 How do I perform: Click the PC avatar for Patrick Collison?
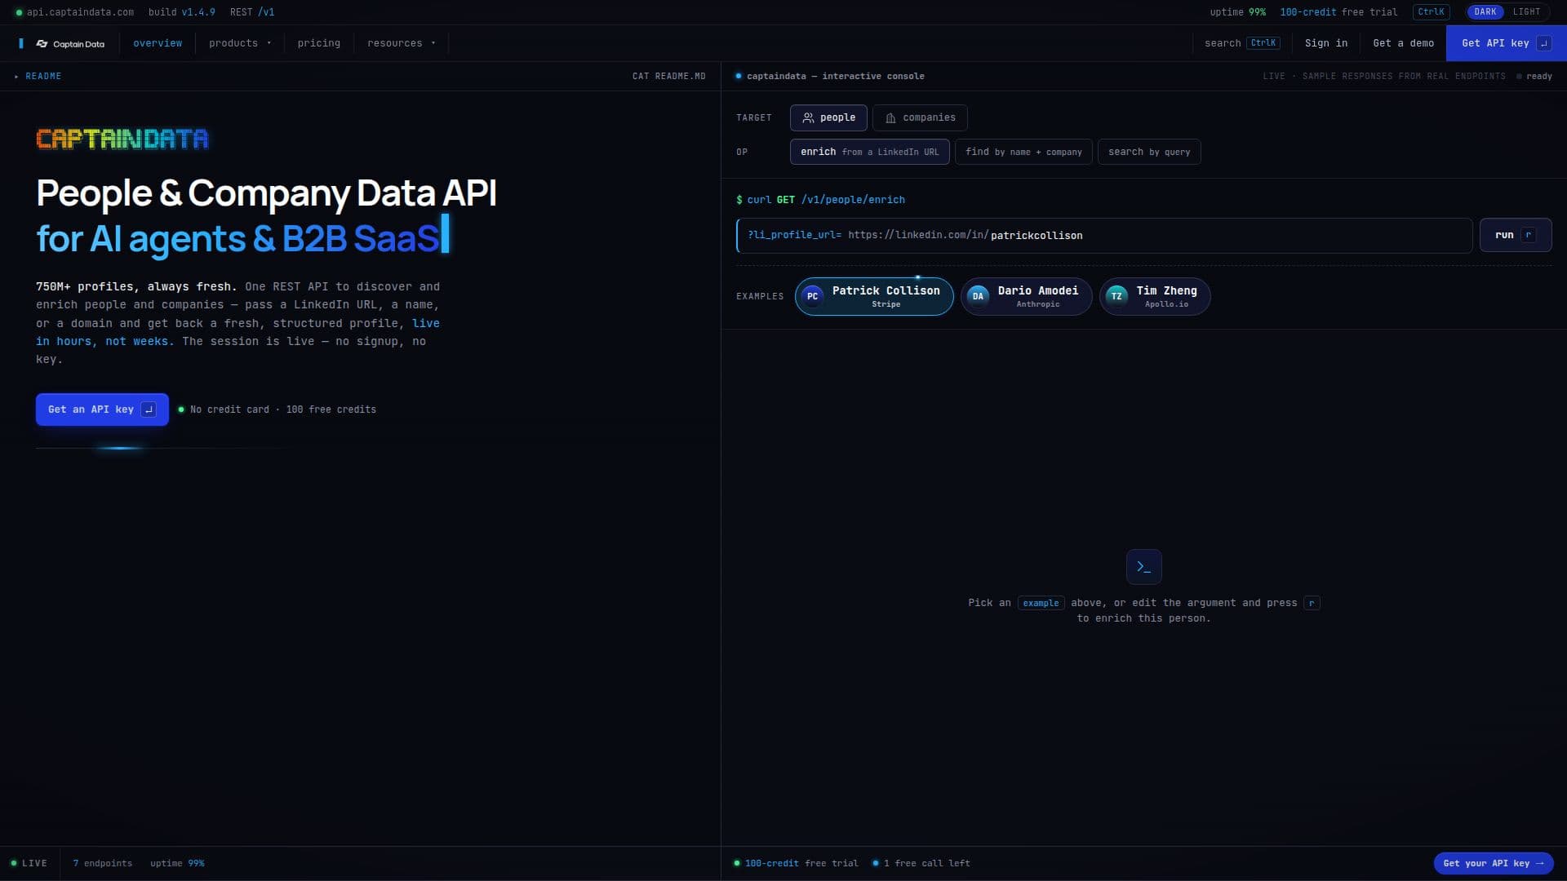pyautogui.click(x=812, y=296)
